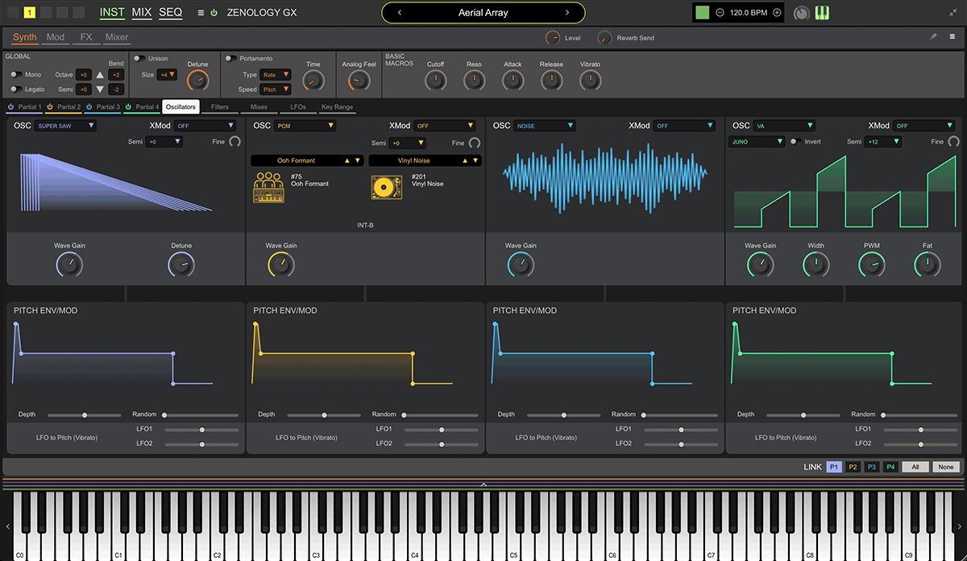
Task: Open the FX tab
Action: 85,37
